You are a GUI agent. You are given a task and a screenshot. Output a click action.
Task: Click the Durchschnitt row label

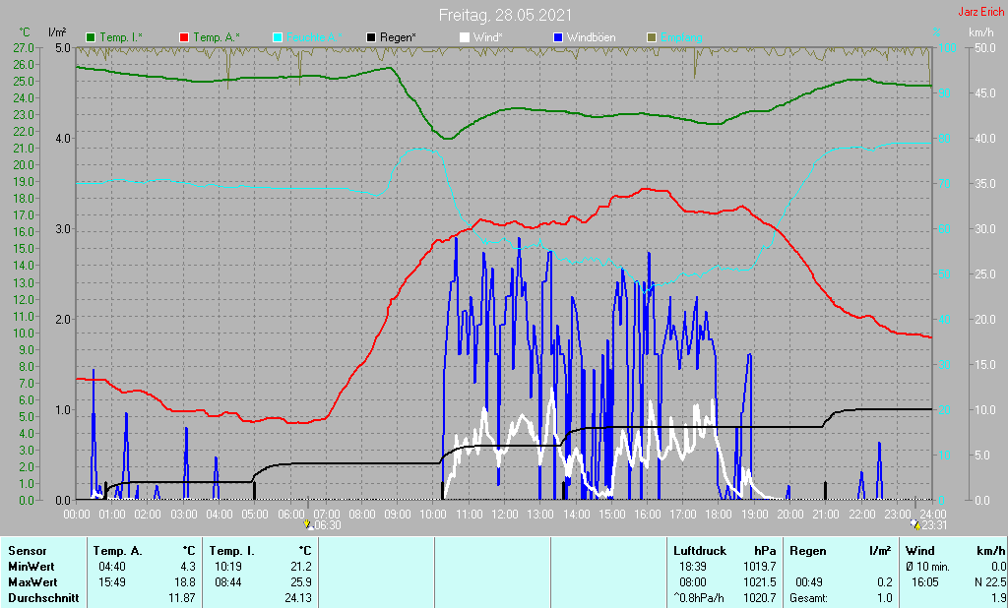tap(40, 598)
